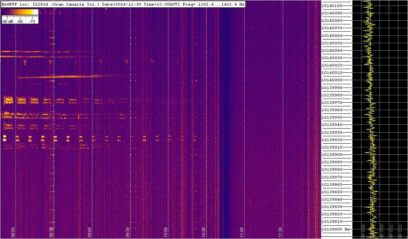
Task: Click the 10139980 frequency label
Action: click(x=332, y=95)
